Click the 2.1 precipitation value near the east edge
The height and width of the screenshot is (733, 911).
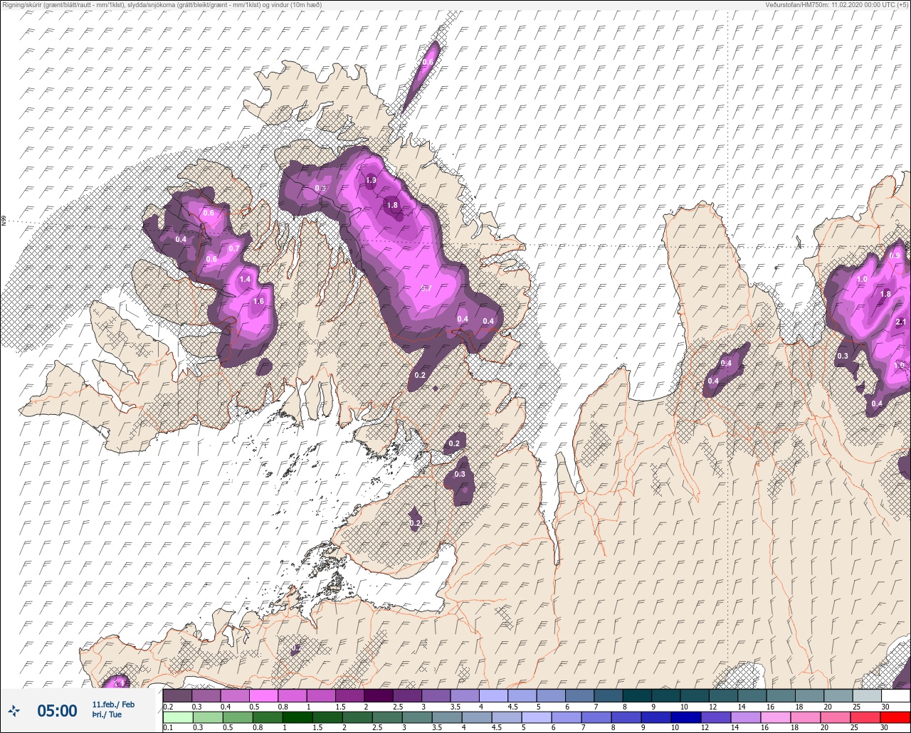901,322
